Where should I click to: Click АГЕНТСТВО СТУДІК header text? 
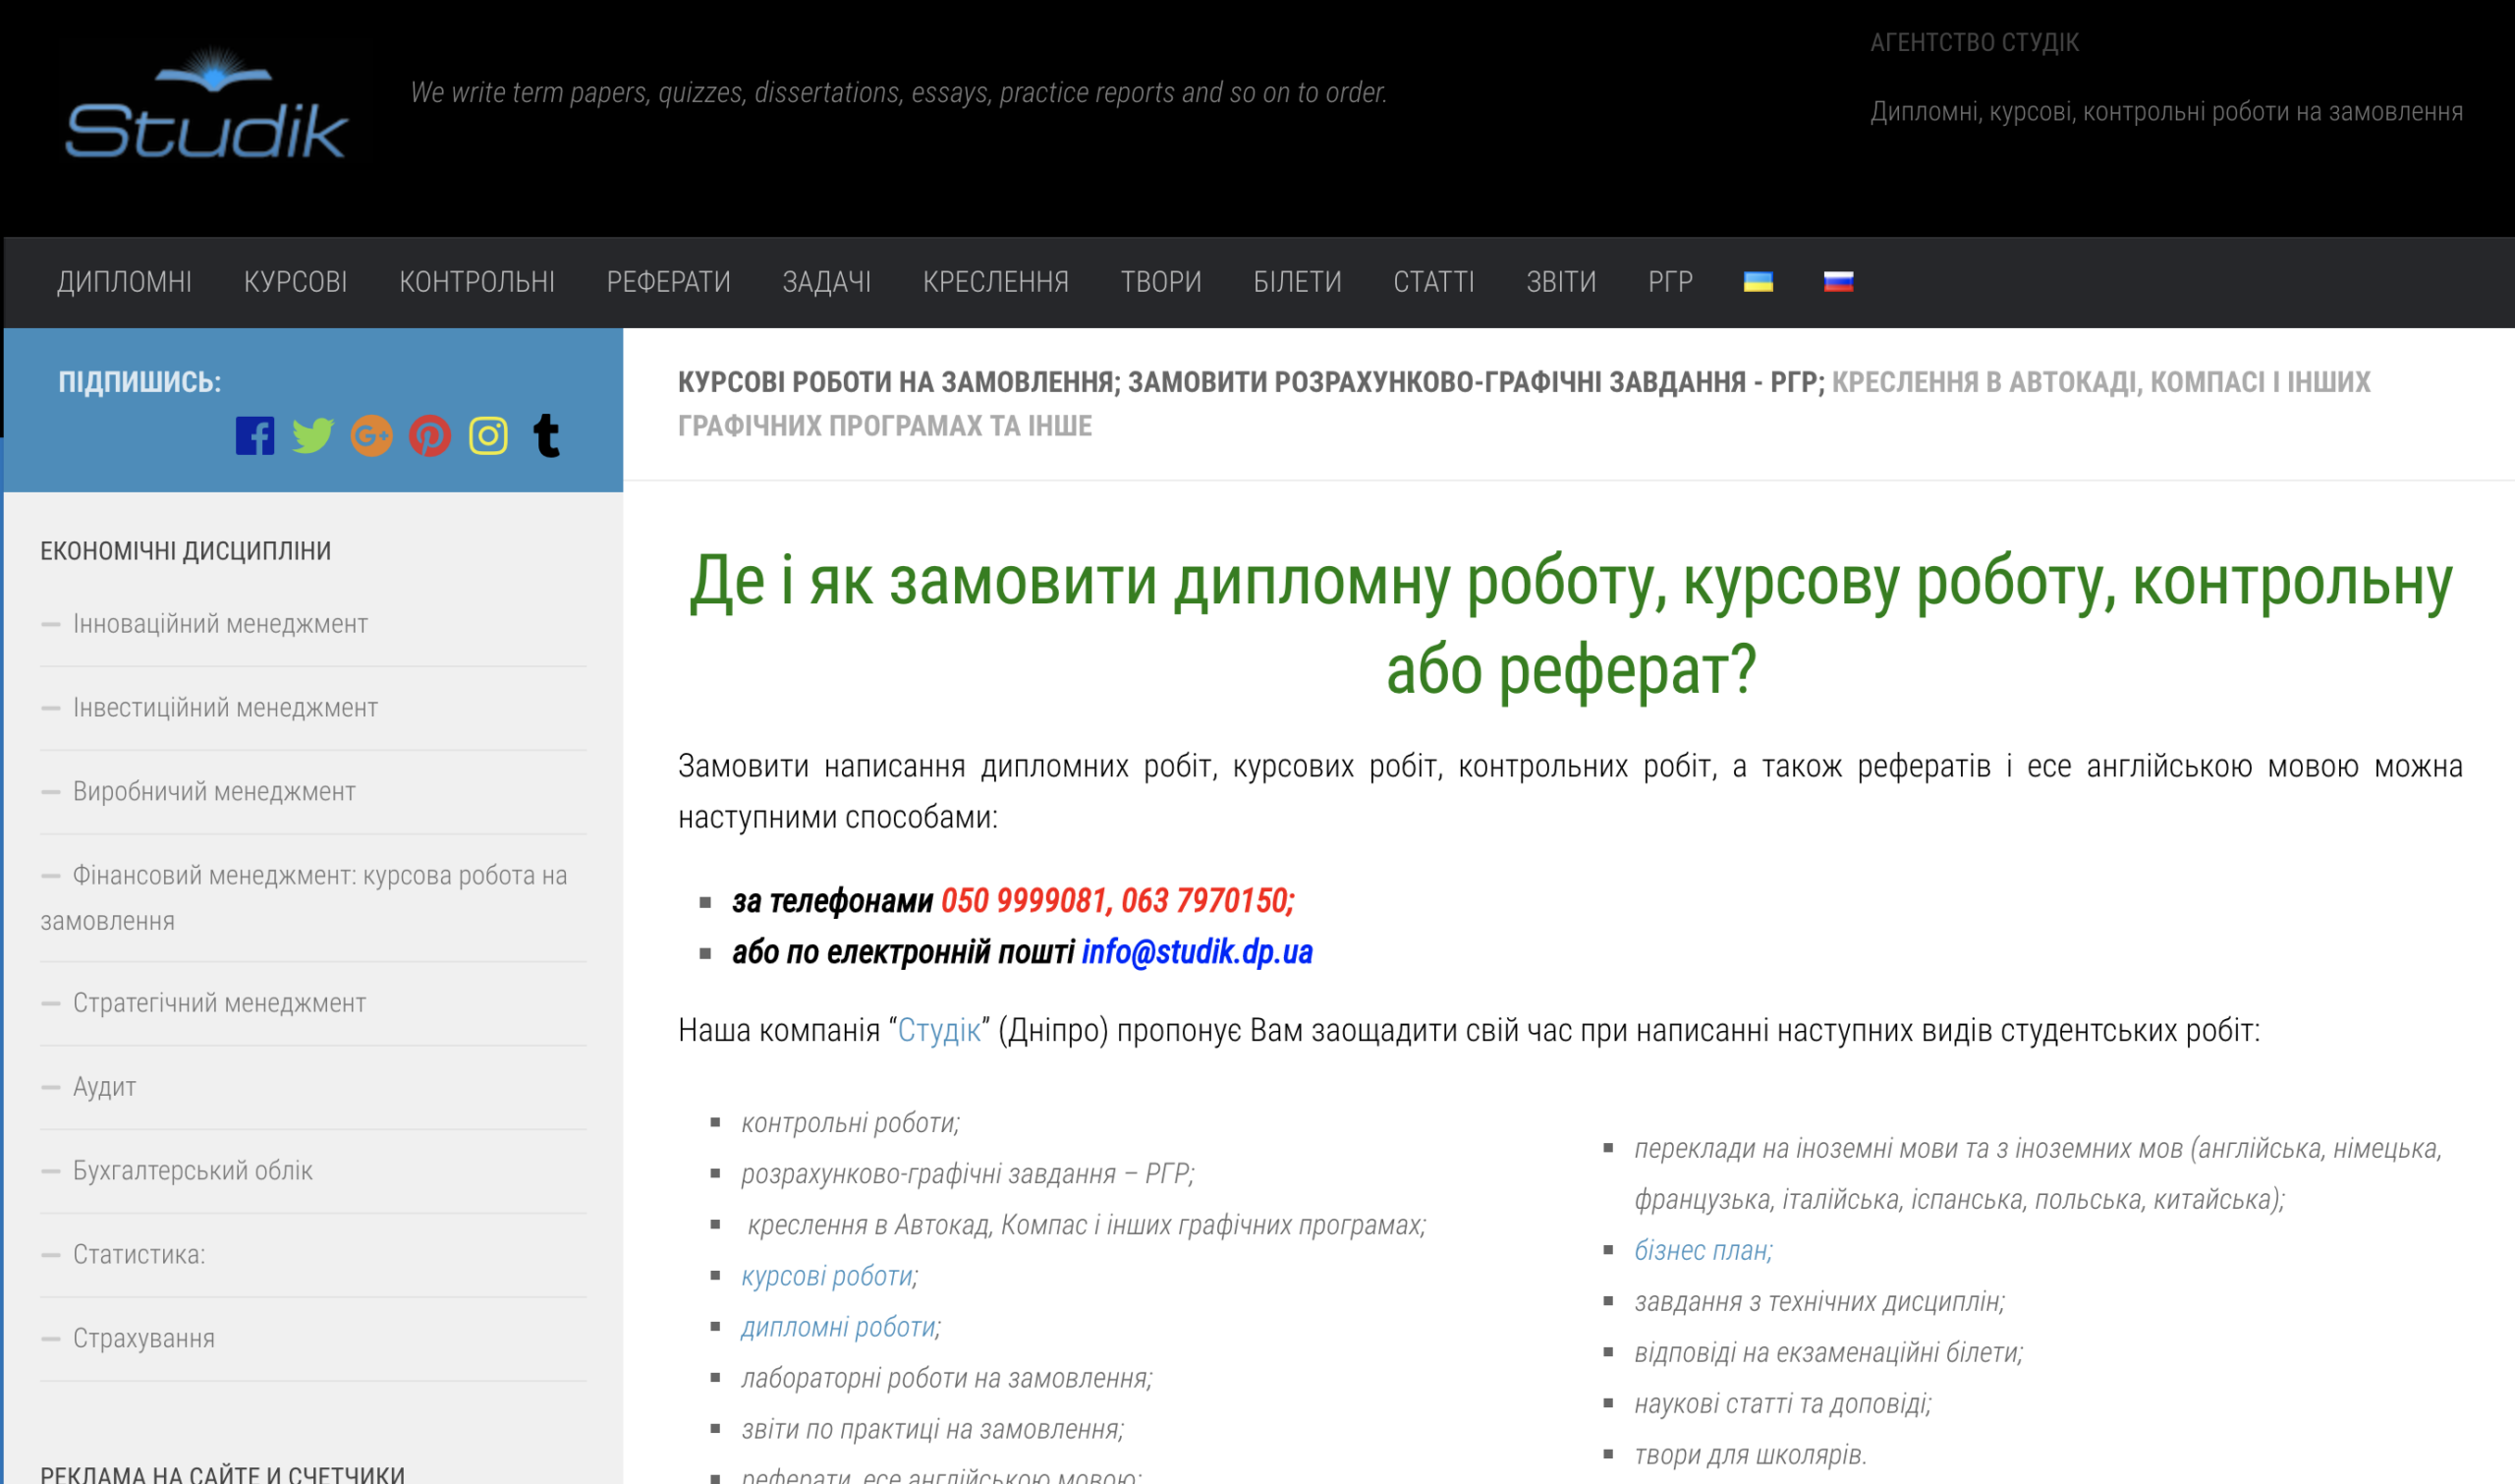[x=1975, y=42]
